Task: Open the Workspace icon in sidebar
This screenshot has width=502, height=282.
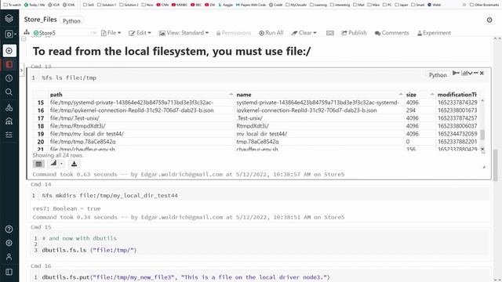Action: click(9, 64)
